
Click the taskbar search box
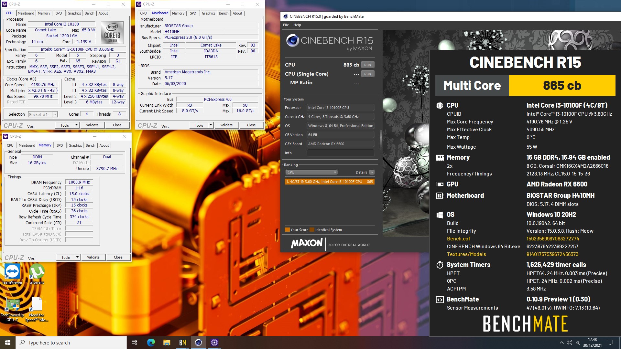coord(71,343)
